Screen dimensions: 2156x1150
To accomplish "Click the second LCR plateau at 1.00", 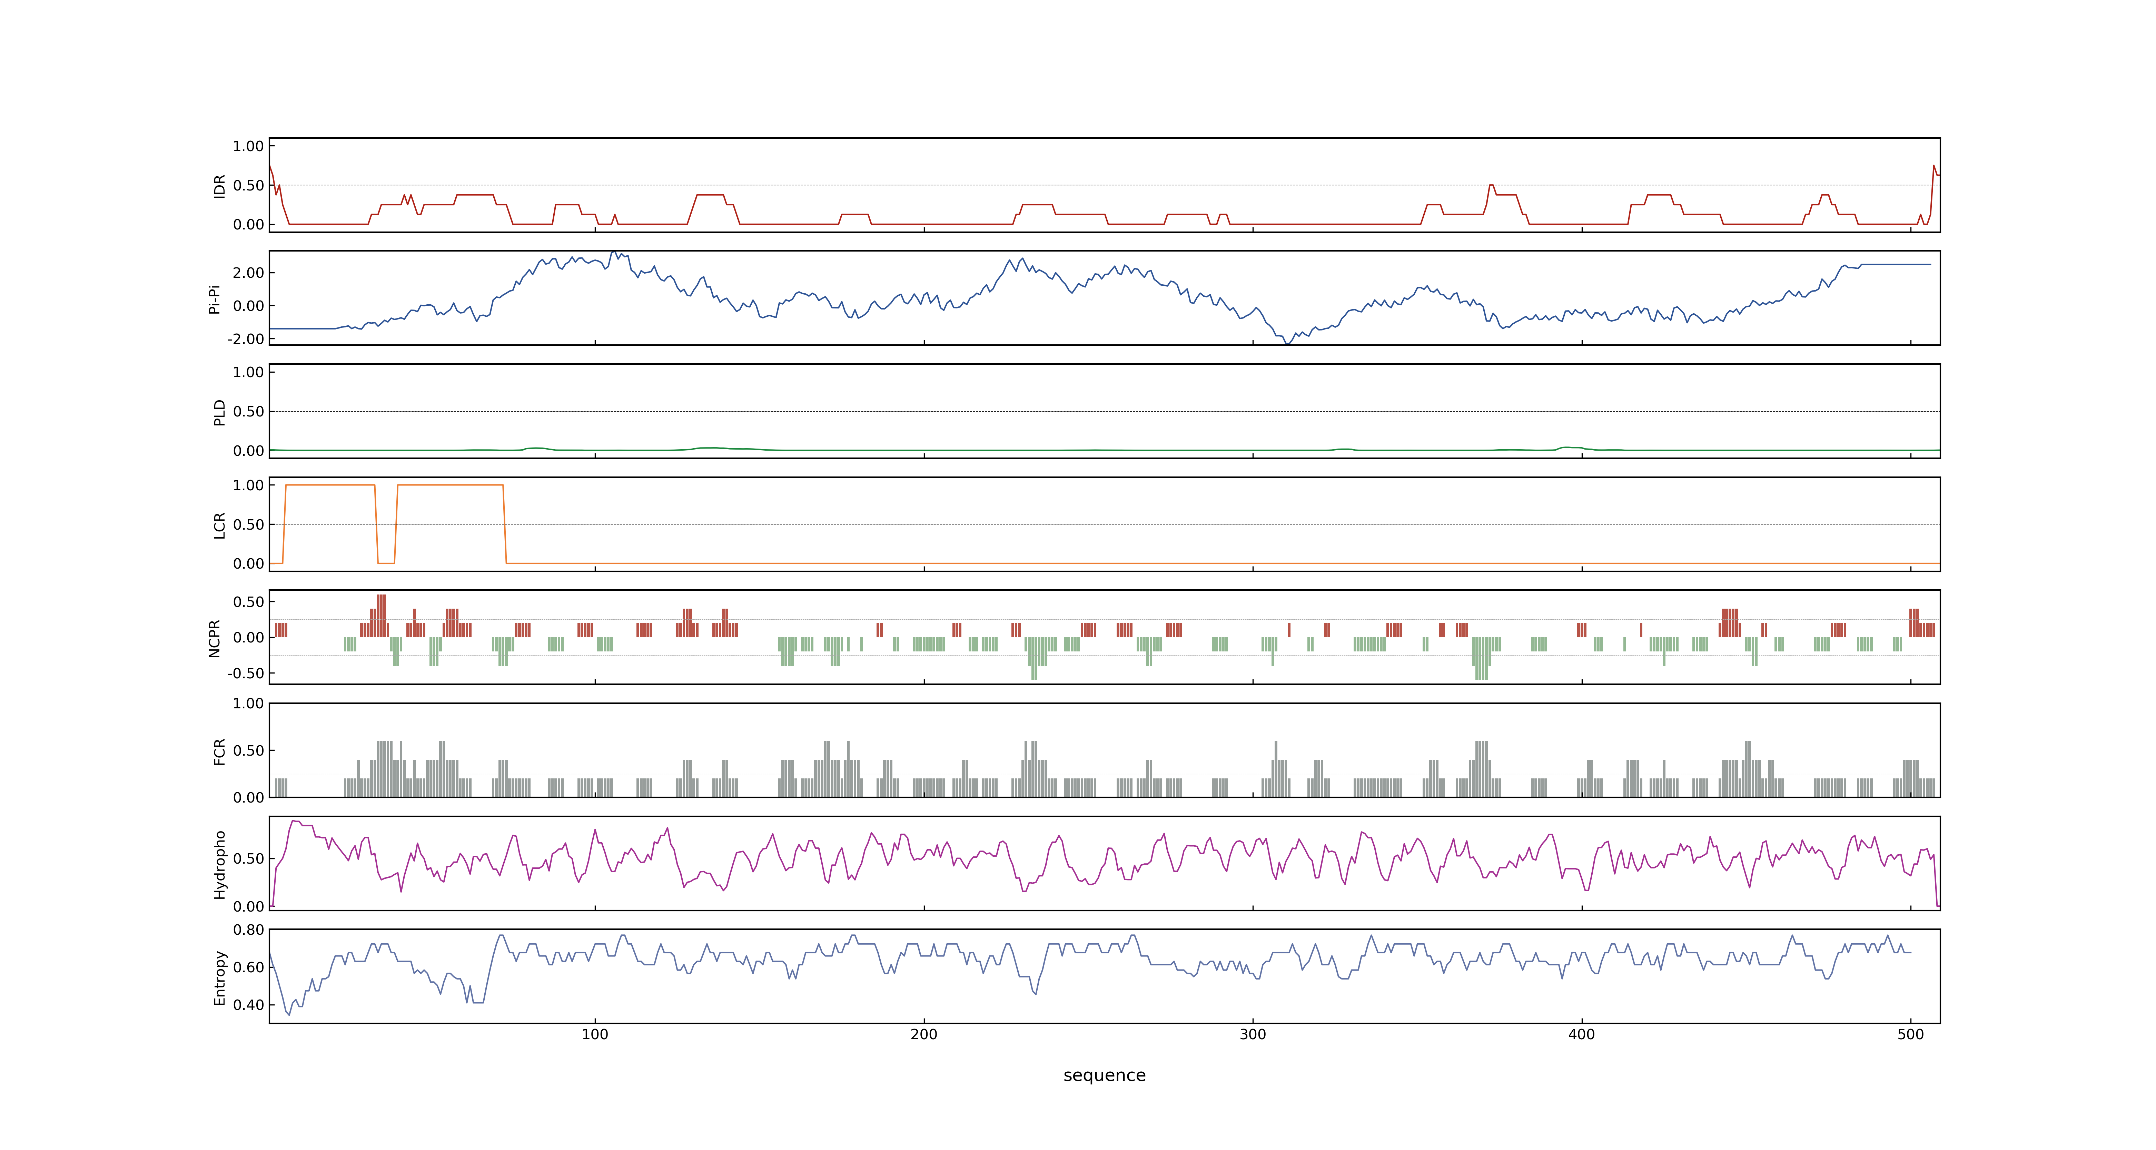I will coord(450,485).
